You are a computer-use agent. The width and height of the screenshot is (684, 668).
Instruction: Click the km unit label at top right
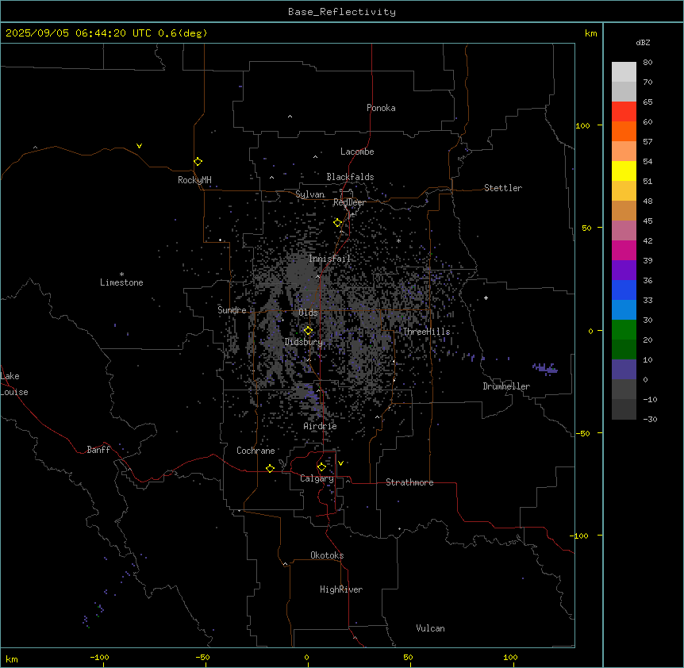tap(591, 33)
